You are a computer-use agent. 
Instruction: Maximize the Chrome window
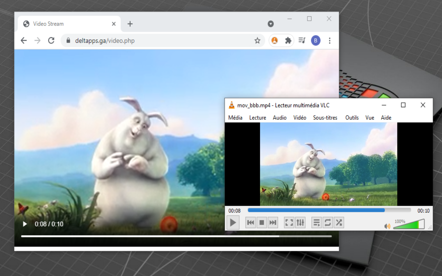click(309, 19)
